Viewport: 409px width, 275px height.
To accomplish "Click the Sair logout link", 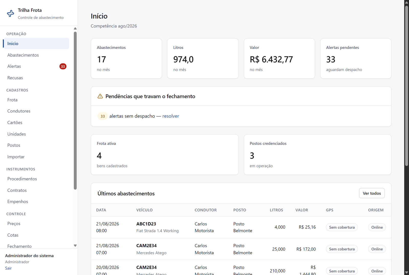I will tap(8, 268).
